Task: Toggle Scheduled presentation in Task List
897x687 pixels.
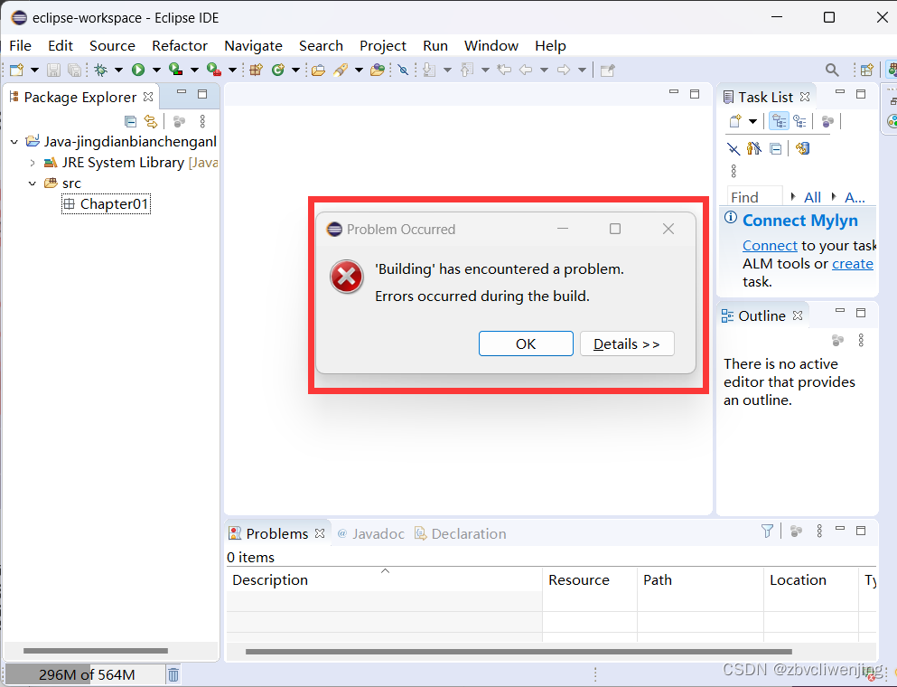Action: (801, 120)
